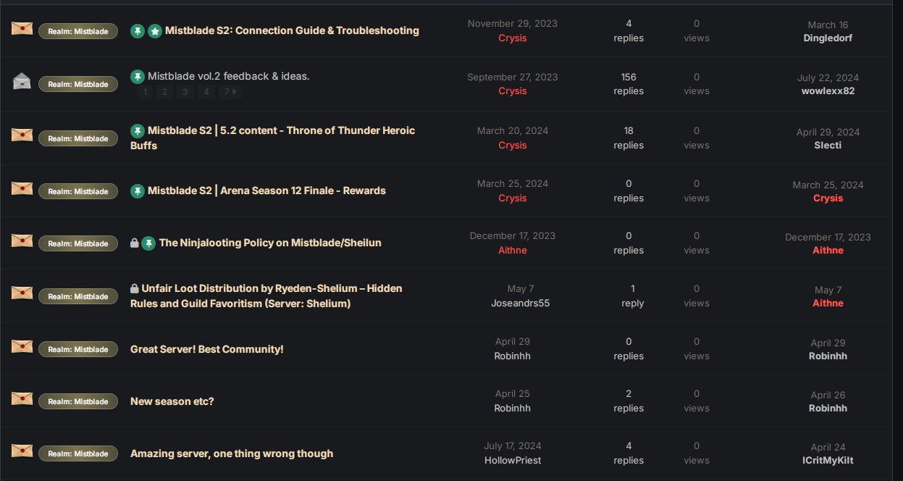Open last post dated April 29, 2024 by Slecti

pyautogui.click(x=828, y=132)
